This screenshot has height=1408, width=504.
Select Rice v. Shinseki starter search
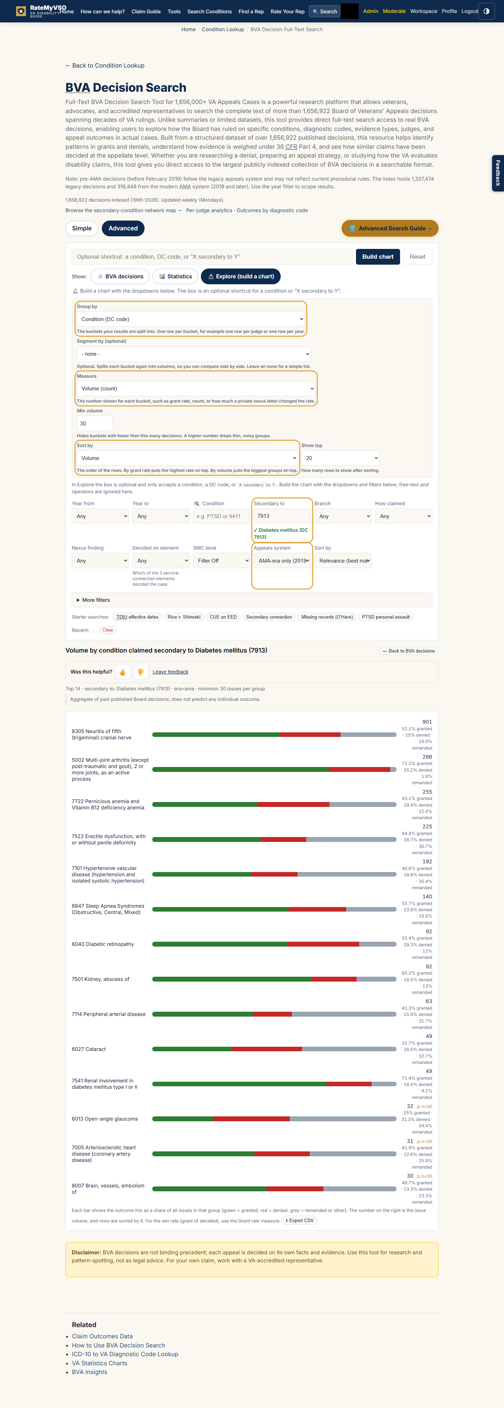point(184,617)
